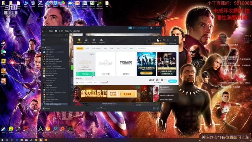The image size is (252, 142).
Task: Open File Explorer from the taskbar
Action: [x=21, y=140]
